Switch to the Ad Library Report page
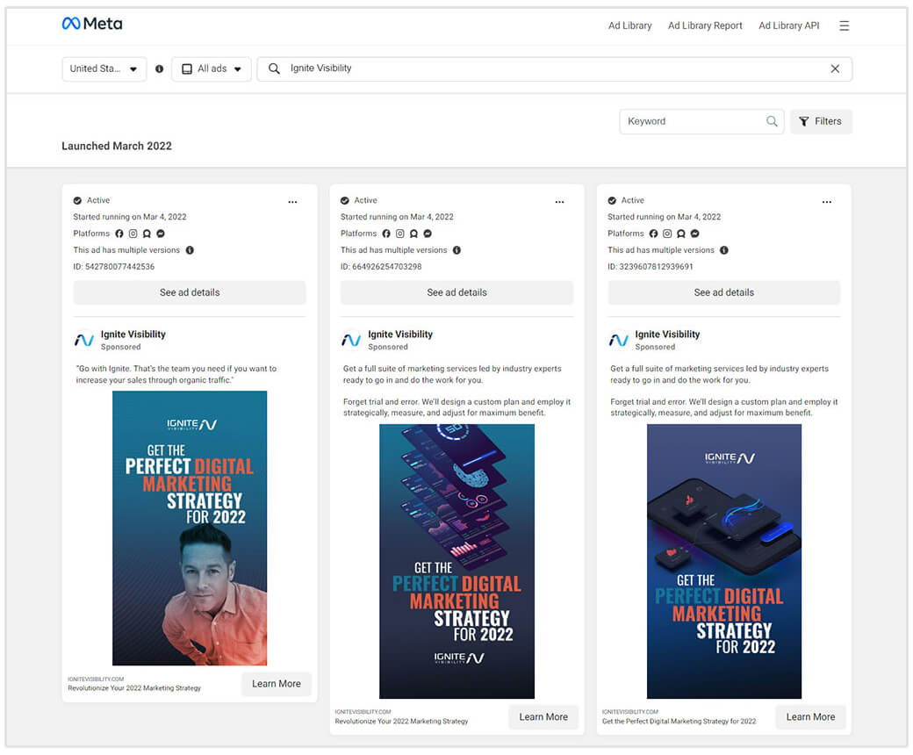 (705, 25)
